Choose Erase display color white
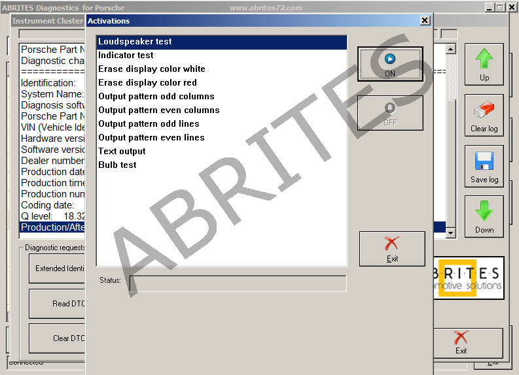Image resolution: width=519 pixels, height=375 pixels. tap(221, 69)
